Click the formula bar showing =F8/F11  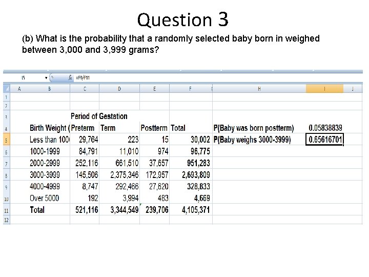(218, 78)
